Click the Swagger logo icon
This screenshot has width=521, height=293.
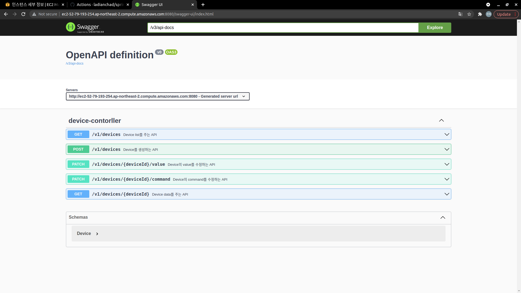click(x=71, y=27)
